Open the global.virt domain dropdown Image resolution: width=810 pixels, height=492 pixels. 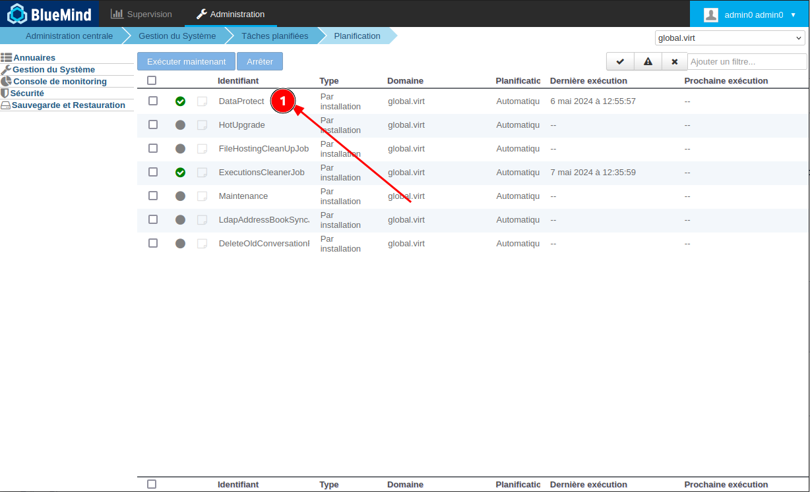(x=730, y=38)
